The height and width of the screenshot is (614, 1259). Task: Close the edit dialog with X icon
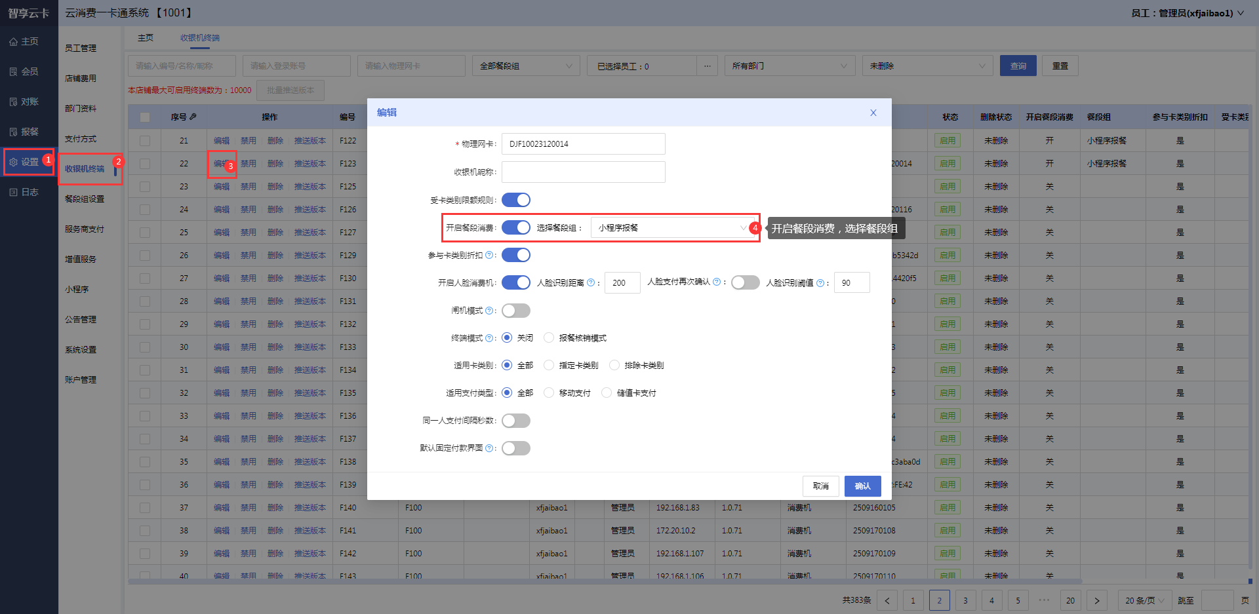(873, 113)
